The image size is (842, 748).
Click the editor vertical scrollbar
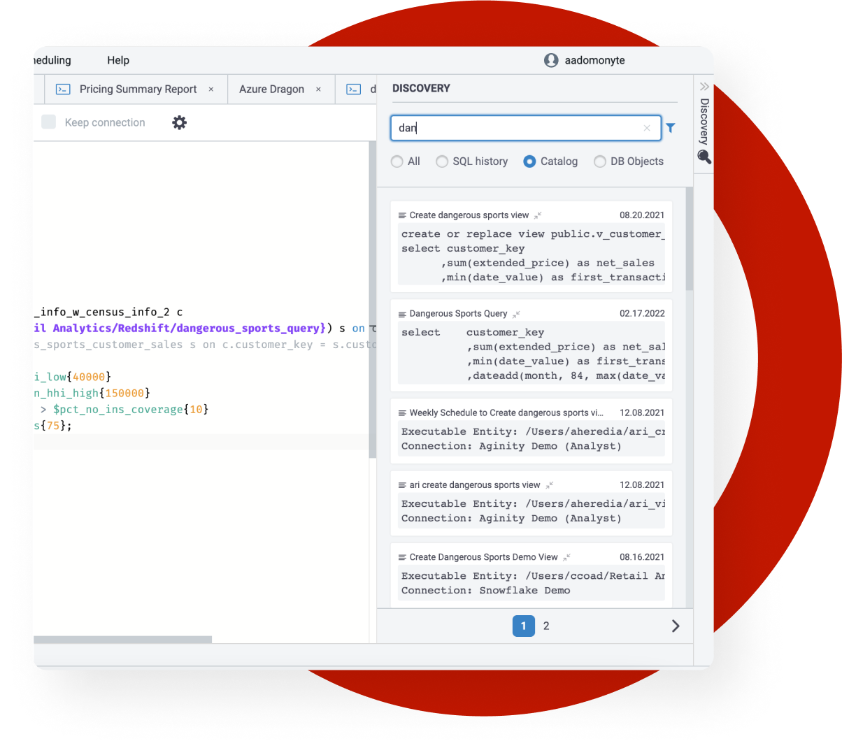pyautogui.click(x=373, y=300)
